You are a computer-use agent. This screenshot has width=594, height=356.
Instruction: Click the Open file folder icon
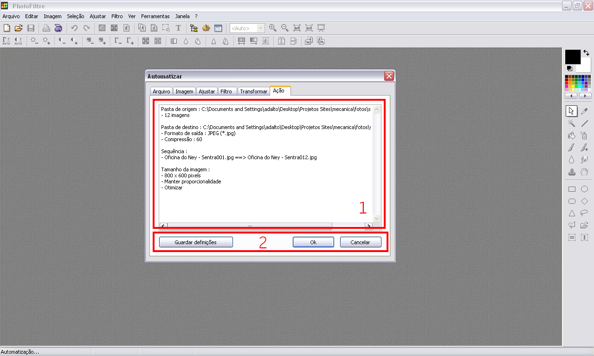(19, 28)
